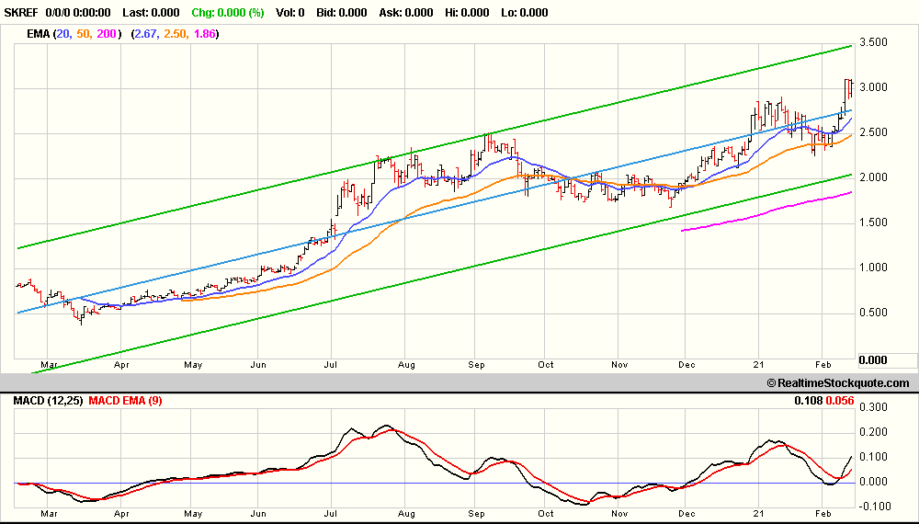Select the magenta EMA 200 period label
This screenshot has height=524, width=919.
107,34
